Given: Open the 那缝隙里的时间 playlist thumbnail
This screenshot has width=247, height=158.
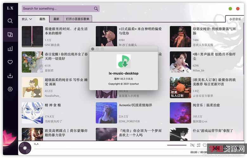Looking at the screenshot, I should pyautogui.click(x=32, y=37).
